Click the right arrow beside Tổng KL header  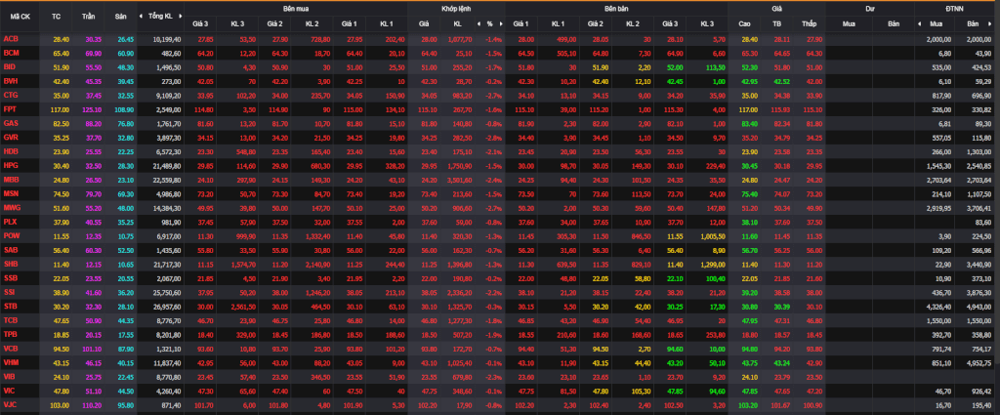coord(180,16)
